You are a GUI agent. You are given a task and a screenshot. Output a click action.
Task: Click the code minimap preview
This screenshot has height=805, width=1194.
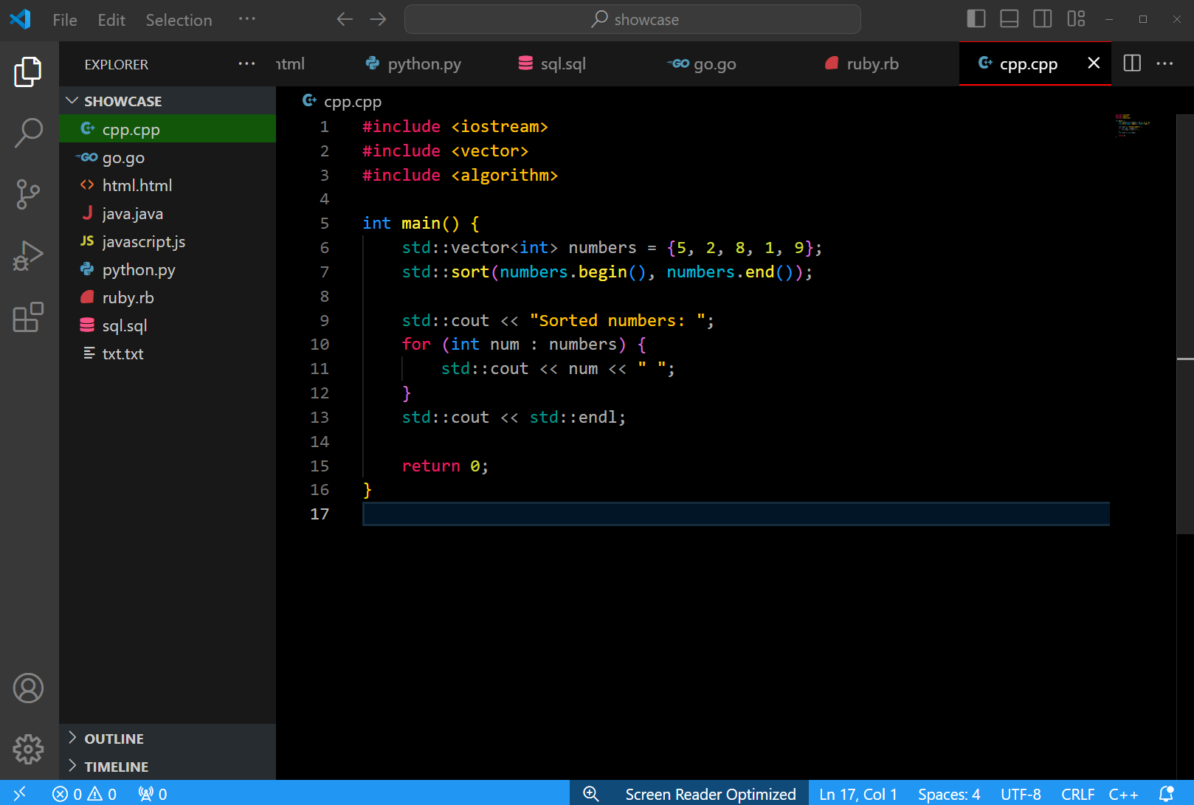tap(1133, 126)
